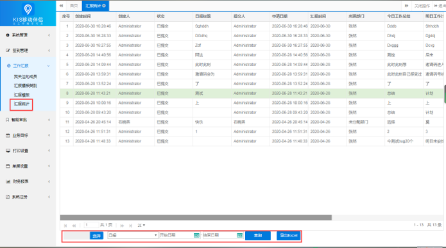Expand the 业务目标 menu chevron

point(49,135)
